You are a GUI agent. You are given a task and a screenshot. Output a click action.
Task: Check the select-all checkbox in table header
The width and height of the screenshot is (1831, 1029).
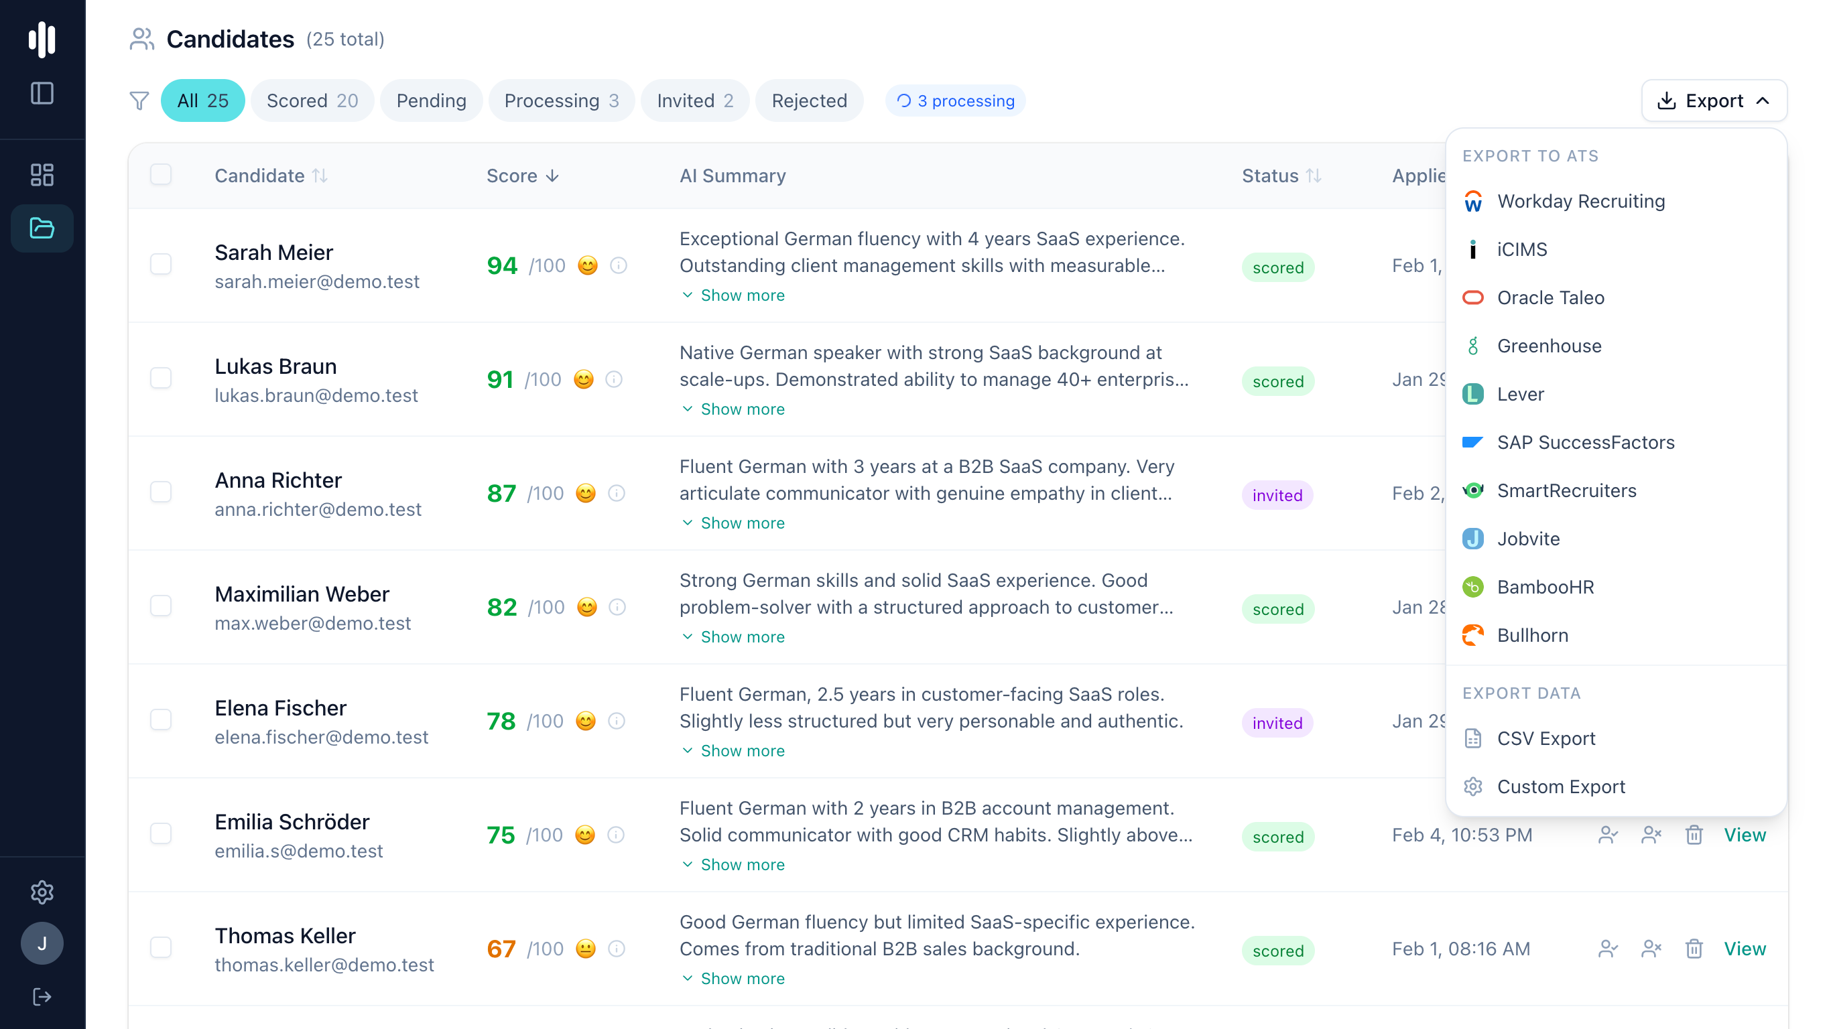pos(161,174)
